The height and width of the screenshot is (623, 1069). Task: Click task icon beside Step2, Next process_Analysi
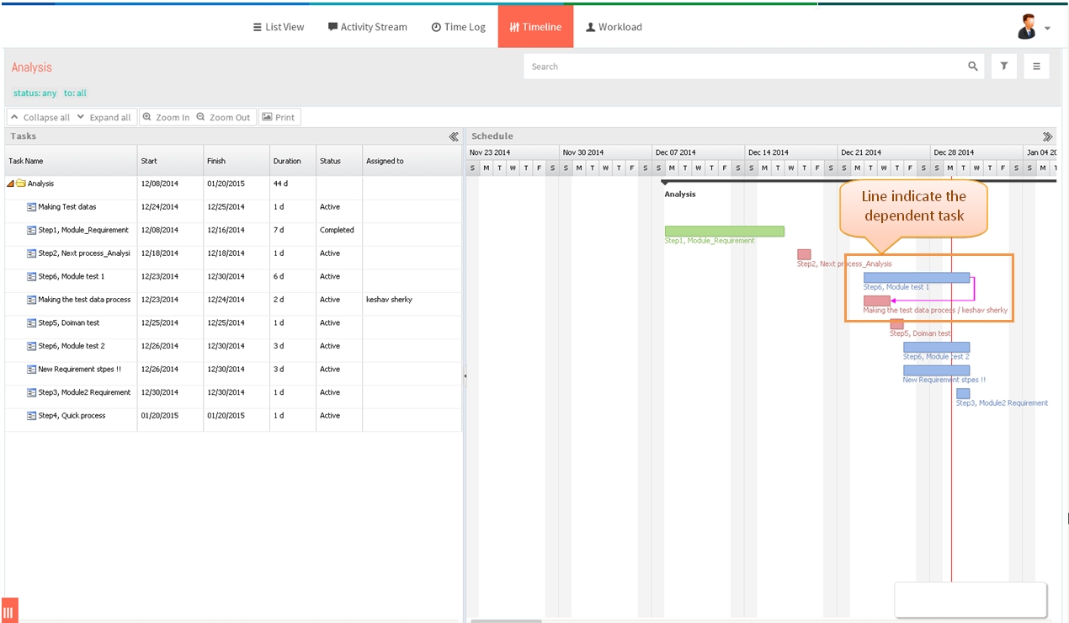pos(32,253)
